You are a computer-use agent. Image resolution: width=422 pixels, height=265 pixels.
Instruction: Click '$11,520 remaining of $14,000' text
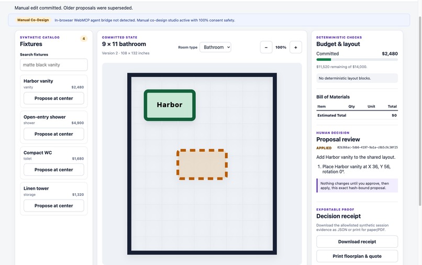point(341,67)
